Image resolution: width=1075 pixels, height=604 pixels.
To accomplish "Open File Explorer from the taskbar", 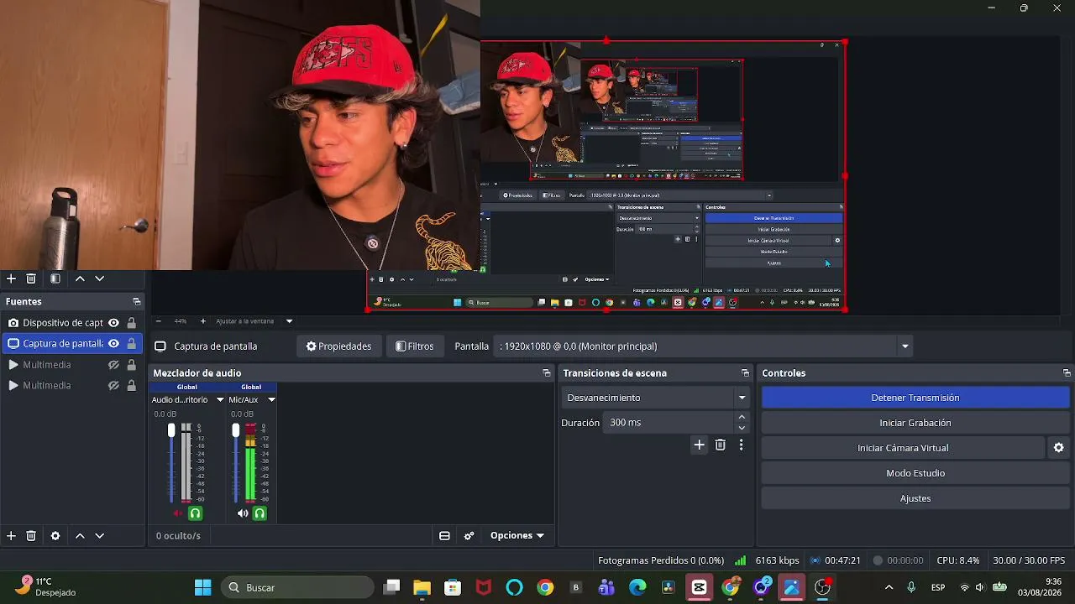I will [x=422, y=587].
